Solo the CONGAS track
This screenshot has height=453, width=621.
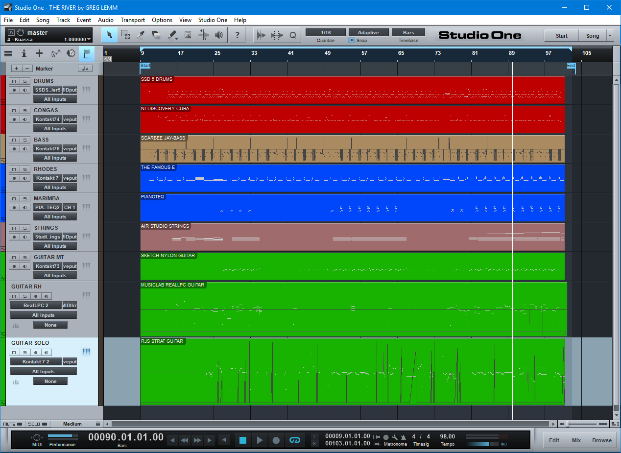[24, 110]
